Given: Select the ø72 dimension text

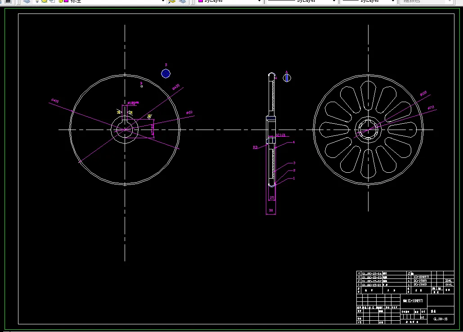Looking at the screenshot, I should click(431, 108).
